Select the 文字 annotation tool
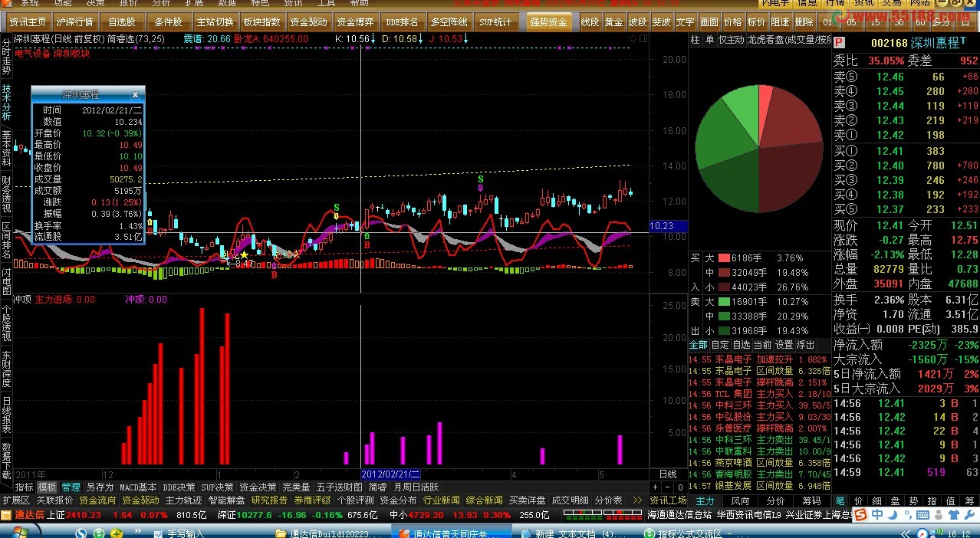 pyautogui.click(x=685, y=22)
